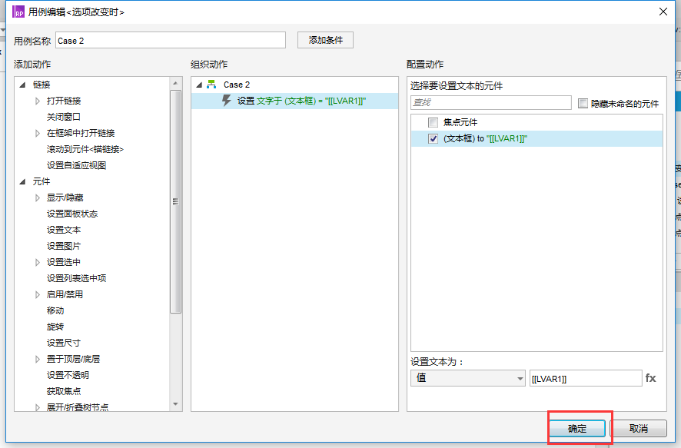This screenshot has height=448, width=681.
Task: Open the 值 type dropdown
Action: coord(468,378)
